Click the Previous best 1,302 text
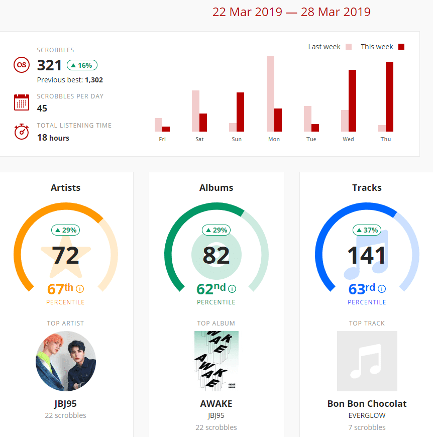433x437 pixels. (x=70, y=80)
